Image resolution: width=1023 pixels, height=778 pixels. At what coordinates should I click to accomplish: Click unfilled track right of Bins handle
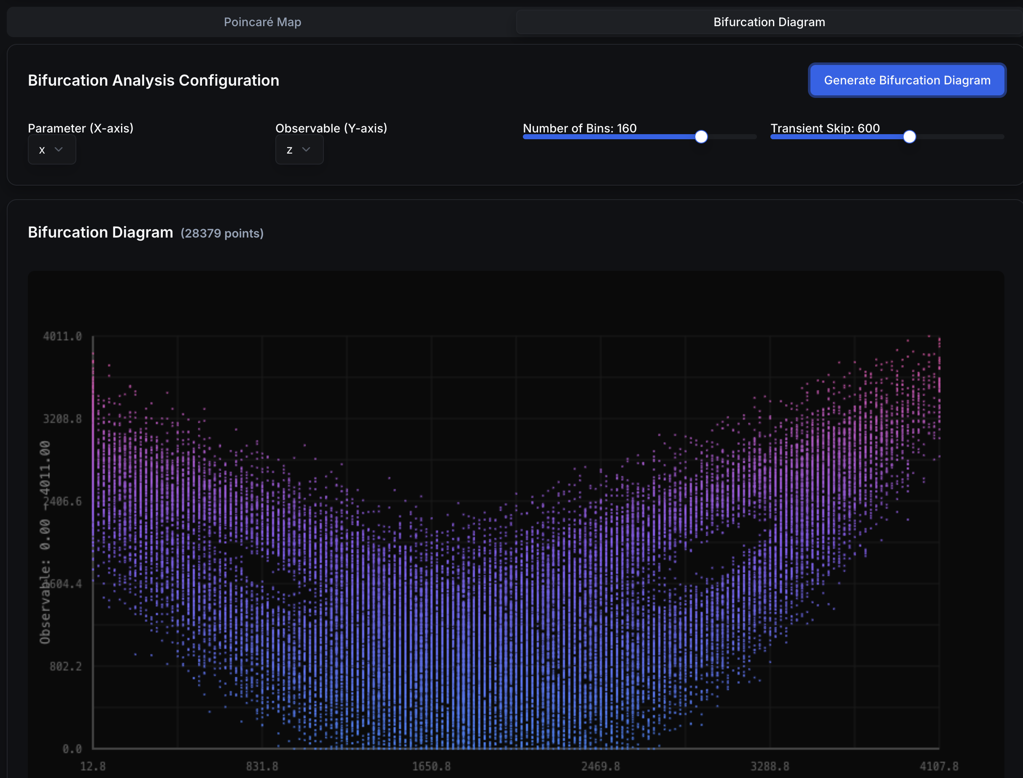(731, 137)
